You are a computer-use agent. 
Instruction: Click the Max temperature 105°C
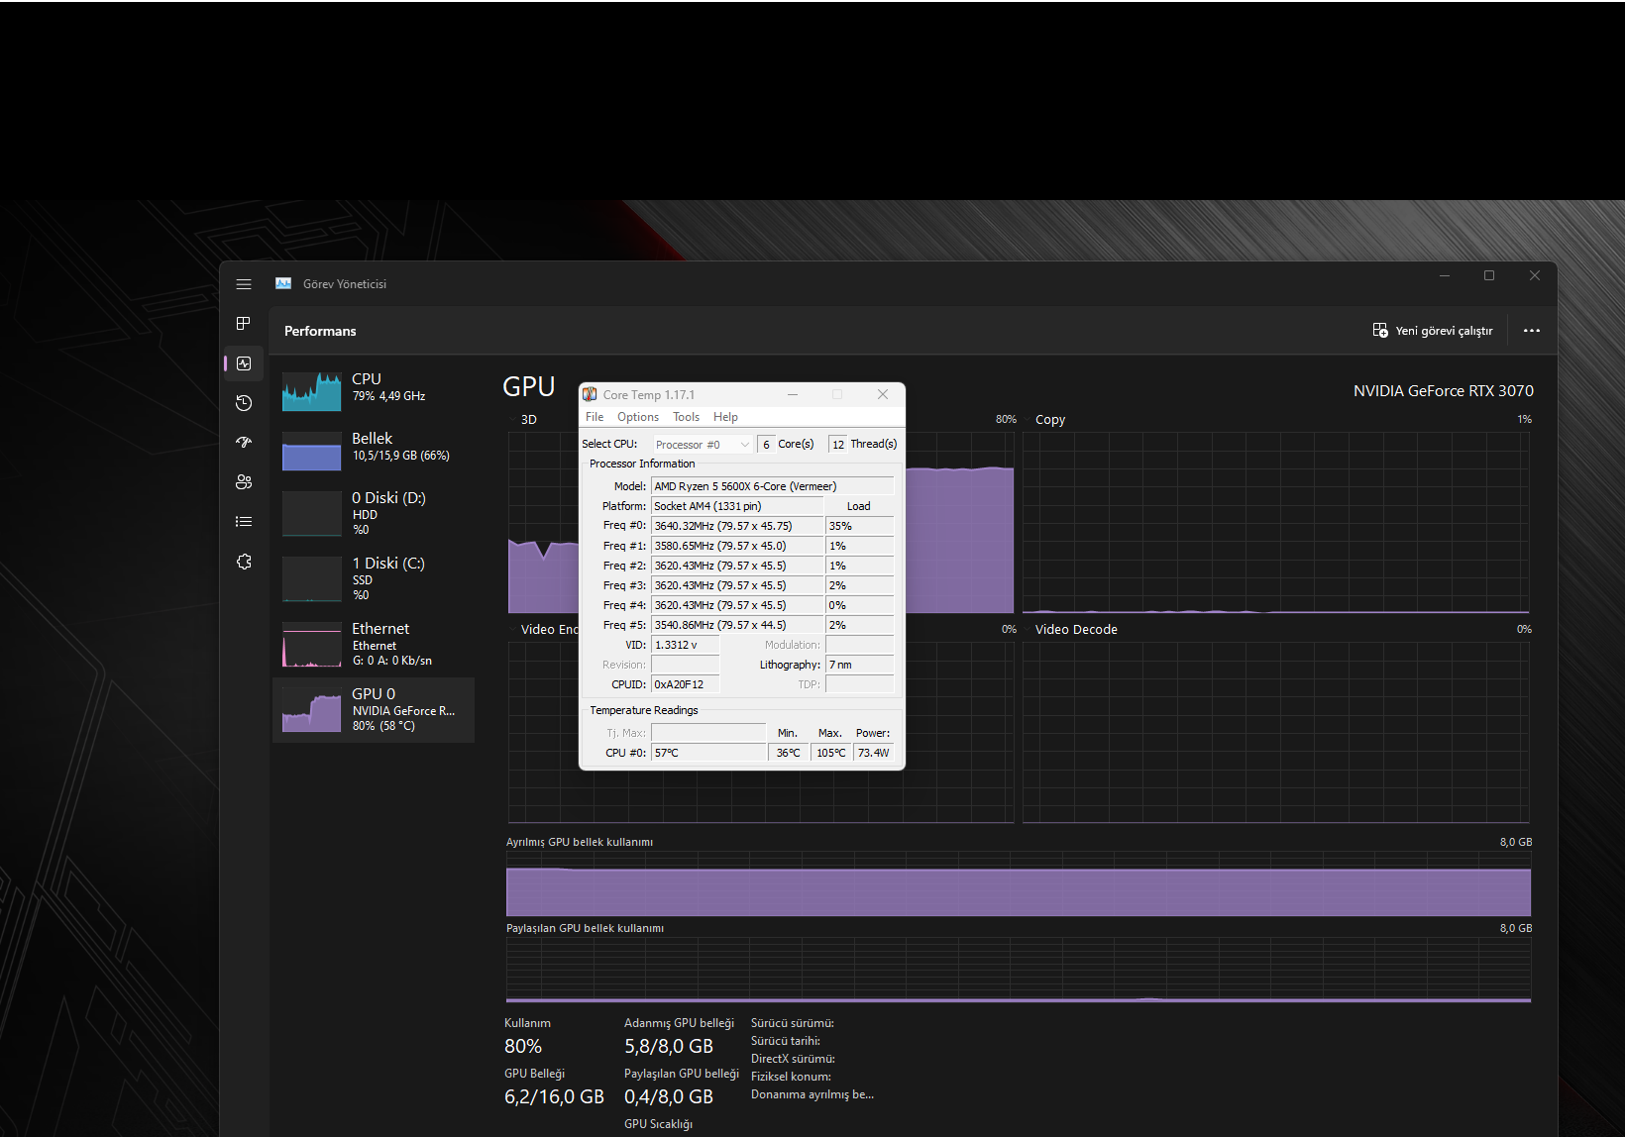(x=831, y=753)
